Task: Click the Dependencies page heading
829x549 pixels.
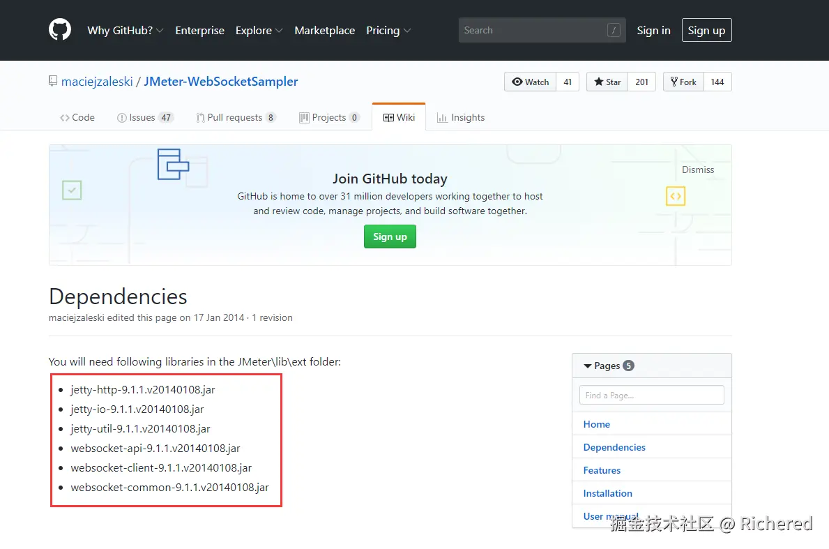Action: coord(118,296)
